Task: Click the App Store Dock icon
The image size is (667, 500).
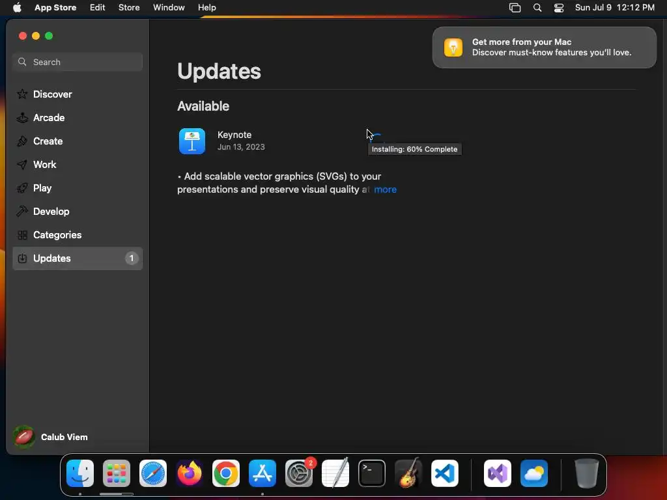Action: pos(263,473)
